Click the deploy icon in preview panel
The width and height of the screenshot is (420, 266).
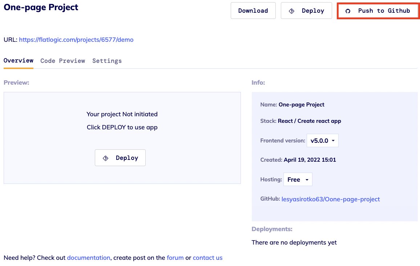106,158
